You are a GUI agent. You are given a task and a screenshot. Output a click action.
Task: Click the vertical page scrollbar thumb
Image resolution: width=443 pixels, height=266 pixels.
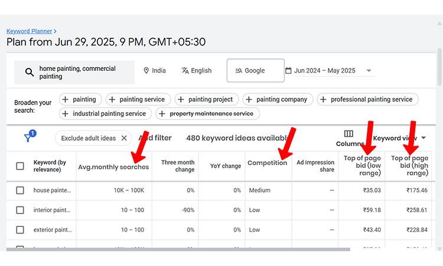(439, 67)
